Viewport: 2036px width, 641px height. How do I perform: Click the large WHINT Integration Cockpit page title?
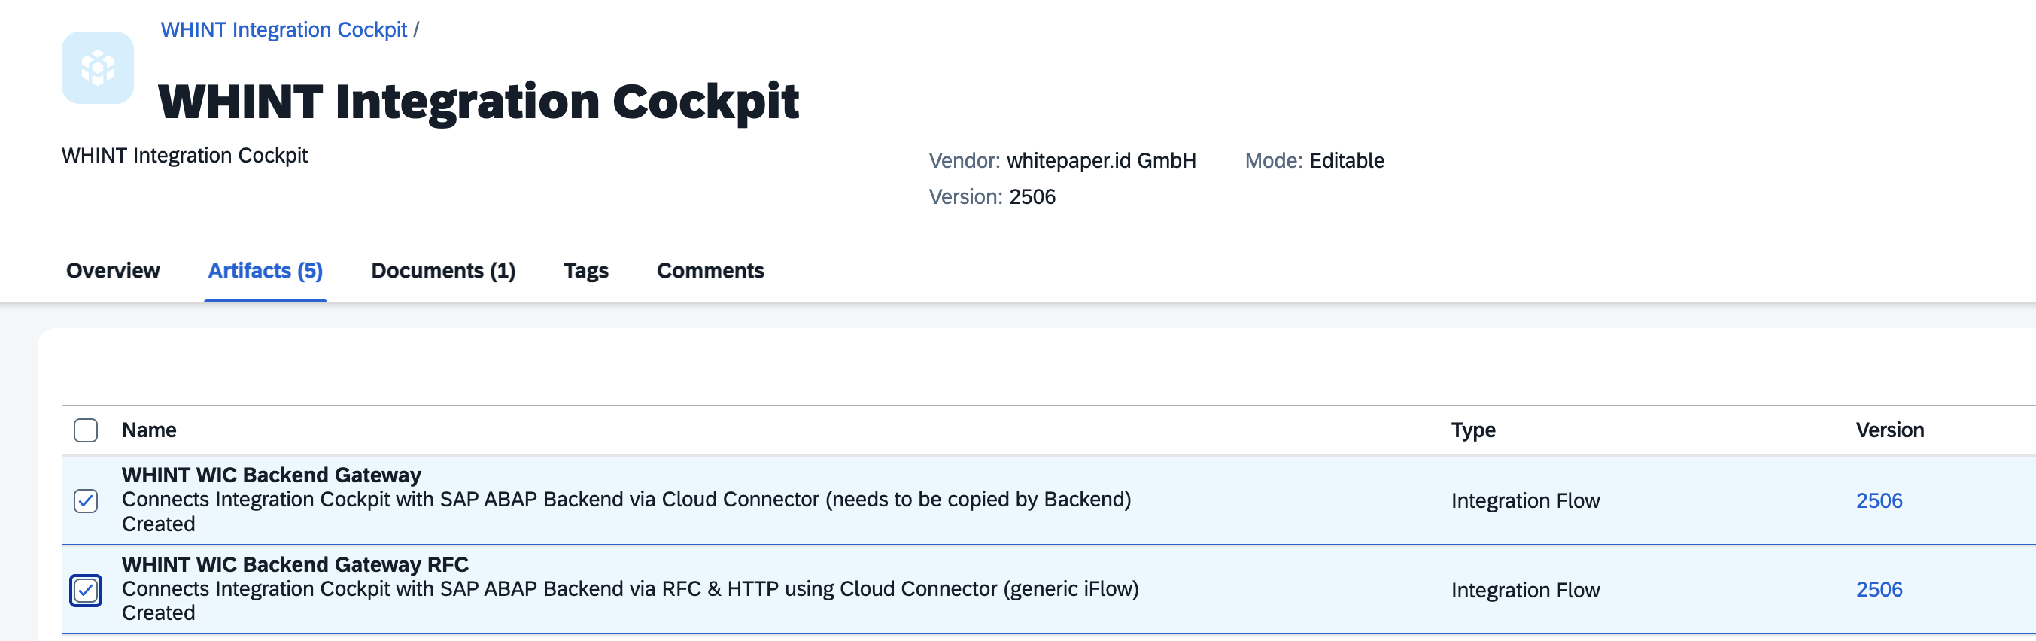point(479,101)
